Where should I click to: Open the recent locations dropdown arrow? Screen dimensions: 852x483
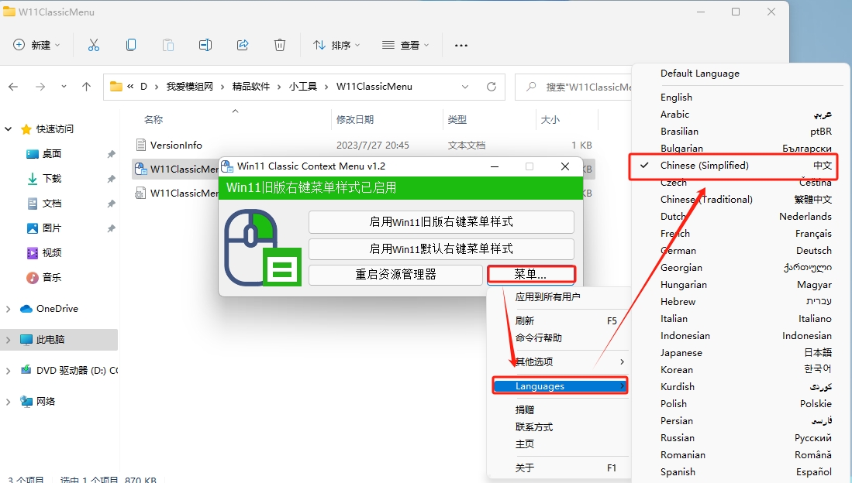(64, 87)
